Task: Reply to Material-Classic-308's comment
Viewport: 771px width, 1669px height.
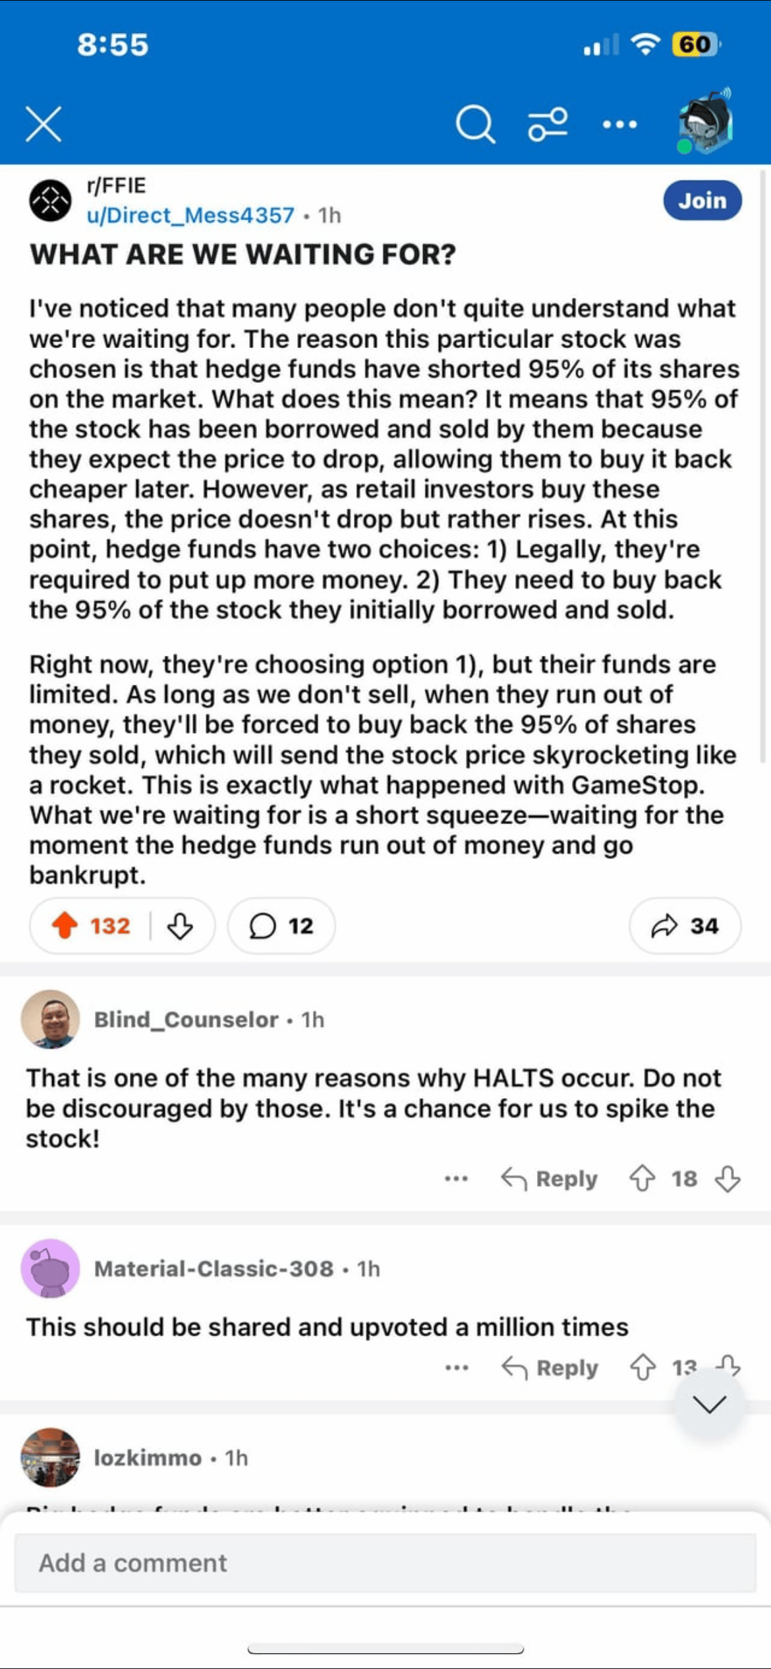Action: (550, 1368)
